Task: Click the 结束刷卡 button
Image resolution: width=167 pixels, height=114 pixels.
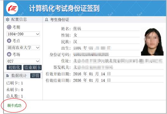Action: click(32, 67)
